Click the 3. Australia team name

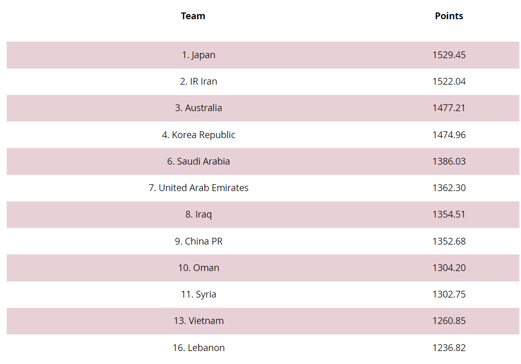(198, 108)
